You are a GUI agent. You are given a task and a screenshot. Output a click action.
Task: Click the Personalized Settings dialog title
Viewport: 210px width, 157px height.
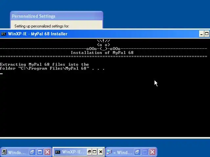33,16
